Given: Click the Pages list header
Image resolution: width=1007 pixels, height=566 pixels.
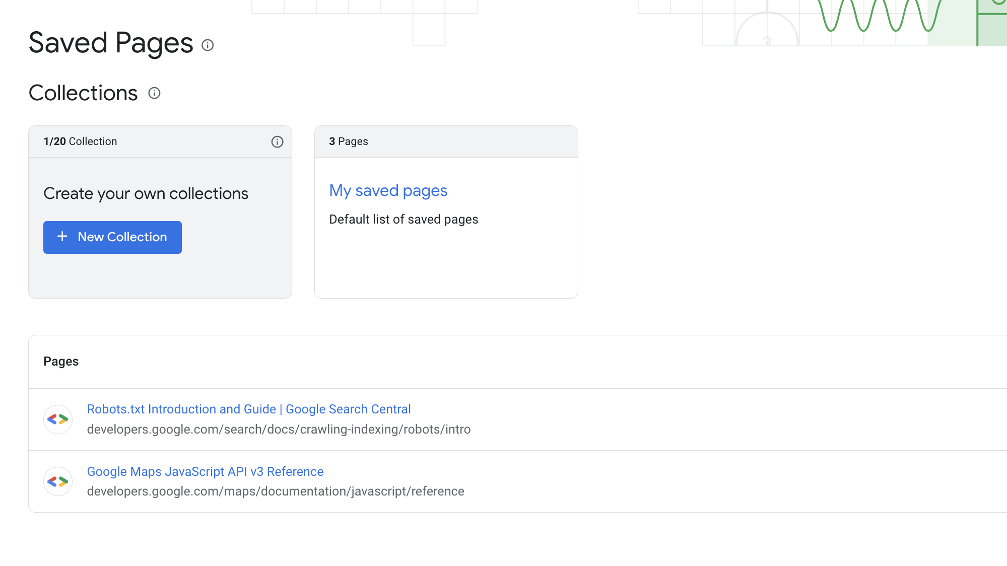Looking at the screenshot, I should pyautogui.click(x=61, y=362).
